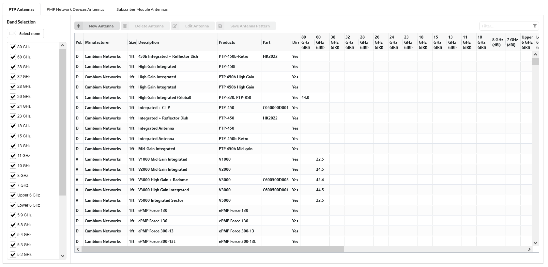Select V2000 Mid Gain Integrated row
The image size is (548, 267).
(x=303, y=169)
